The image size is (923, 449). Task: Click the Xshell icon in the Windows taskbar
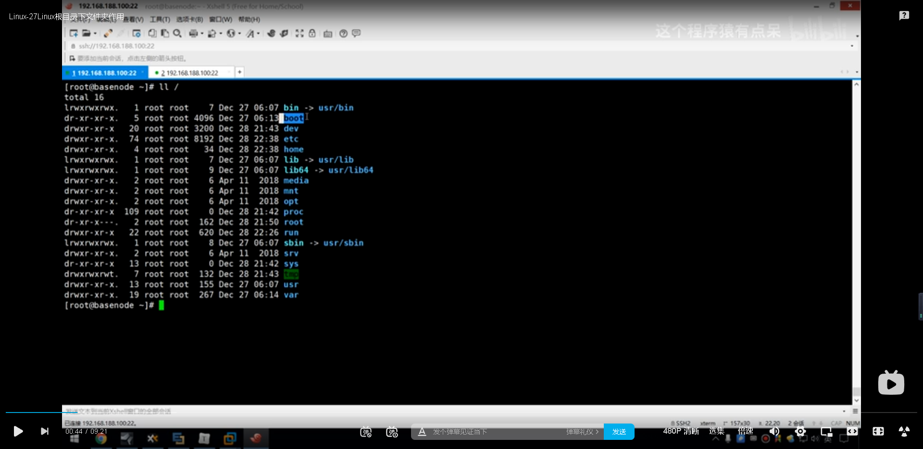pyautogui.click(x=256, y=438)
